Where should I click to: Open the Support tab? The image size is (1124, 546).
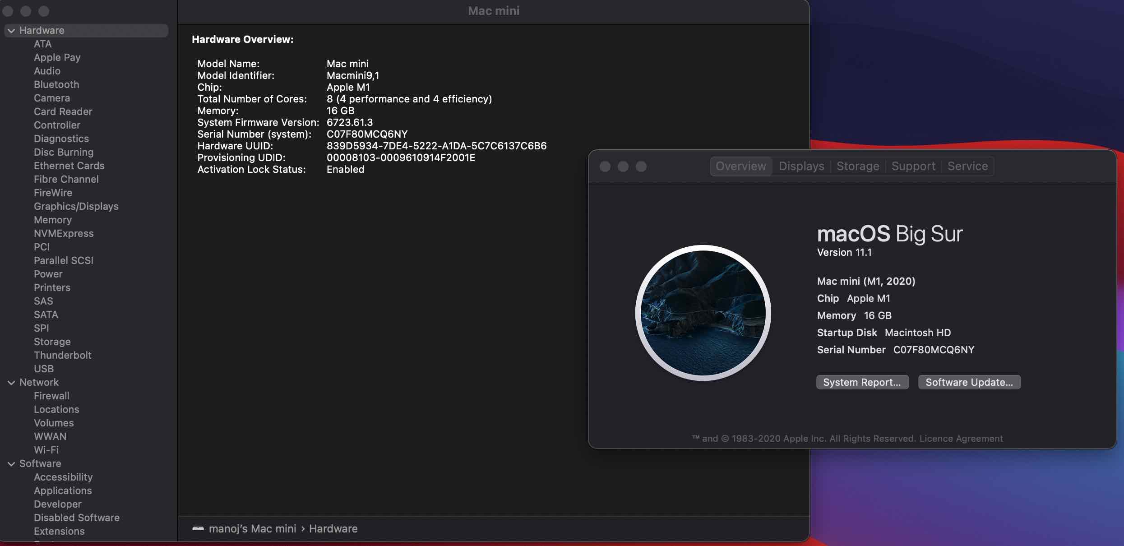pos(913,166)
